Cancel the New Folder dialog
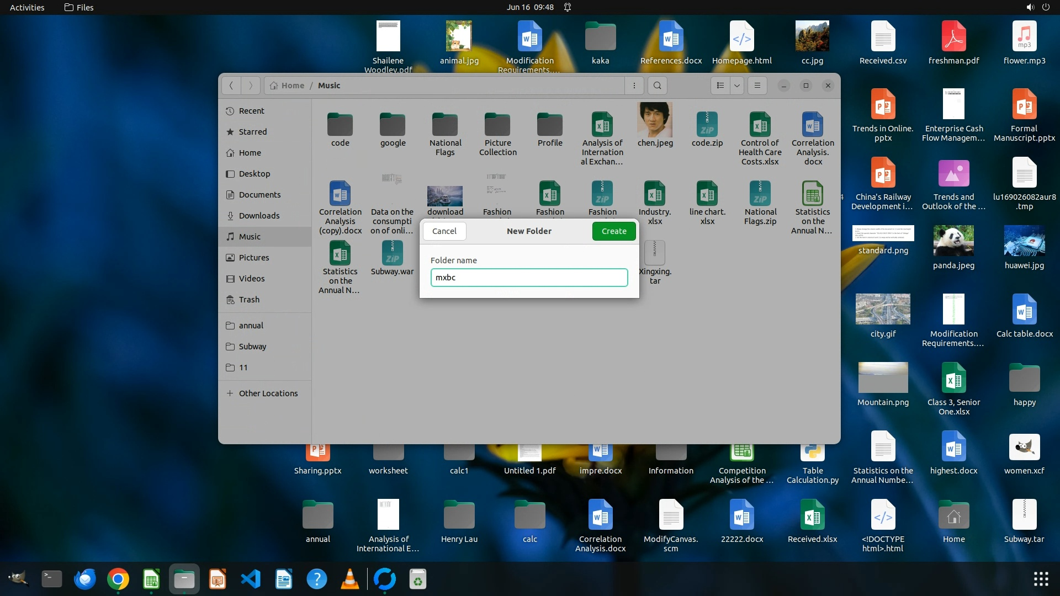The image size is (1060, 596). [x=444, y=231]
